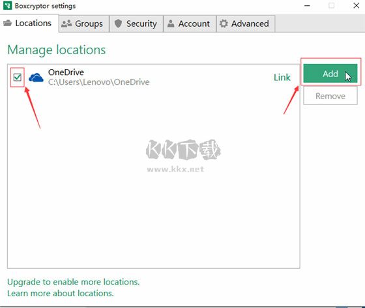The width and height of the screenshot is (365, 308).
Task: Go to the Account tab
Action: 190,23
